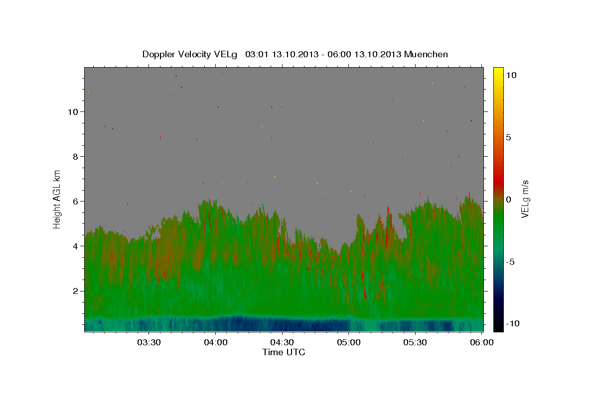This screenshot has width=598, height=398.
Task: Click the colorbar value 5 label
Action: pyautogui.click(x=509, y=137)
